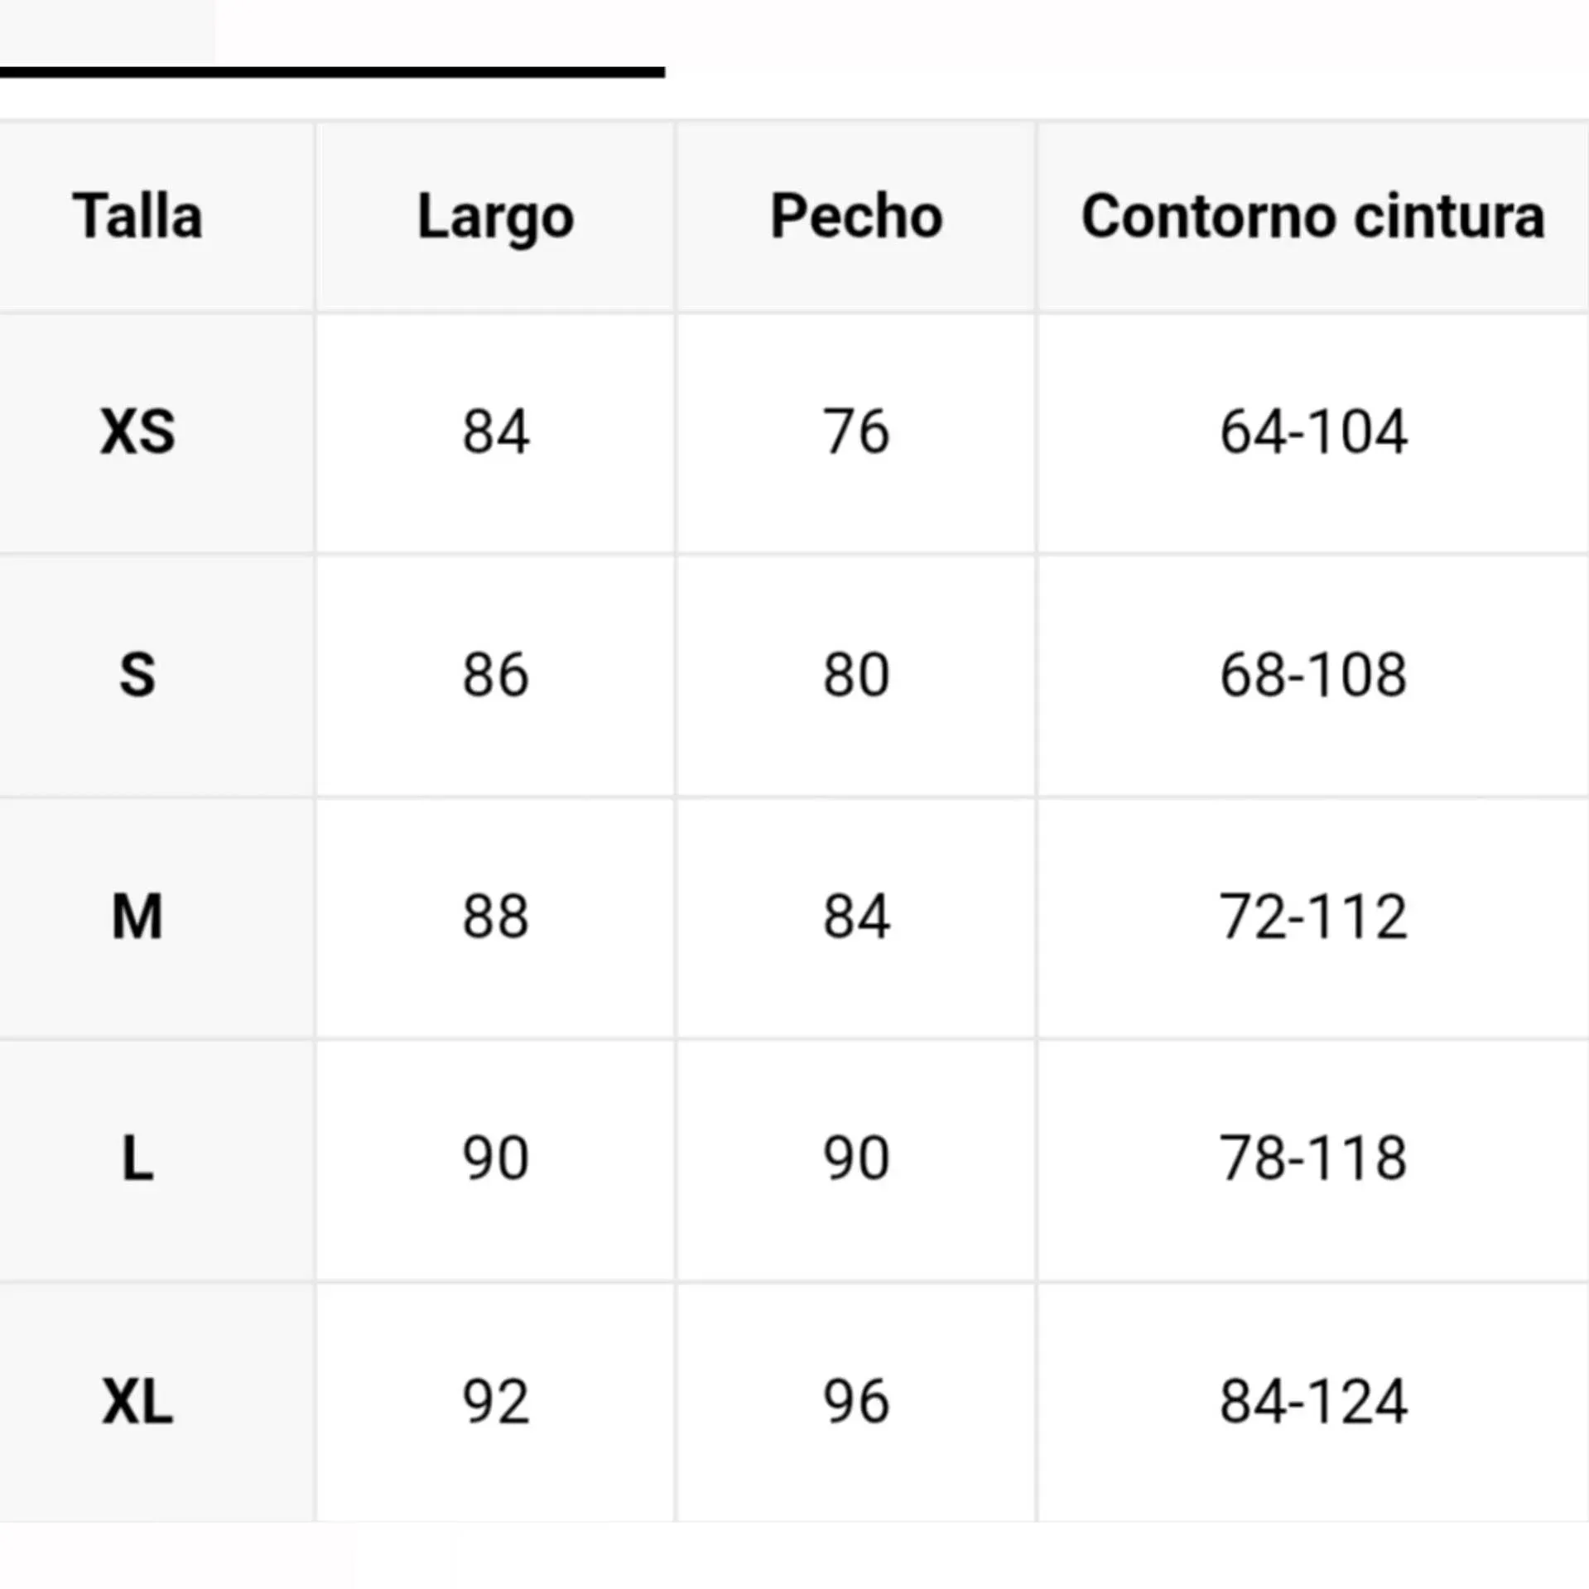Click Largo value 88 for size M
This screenshot has width=1589, height=1589.
tap(495, 917)
